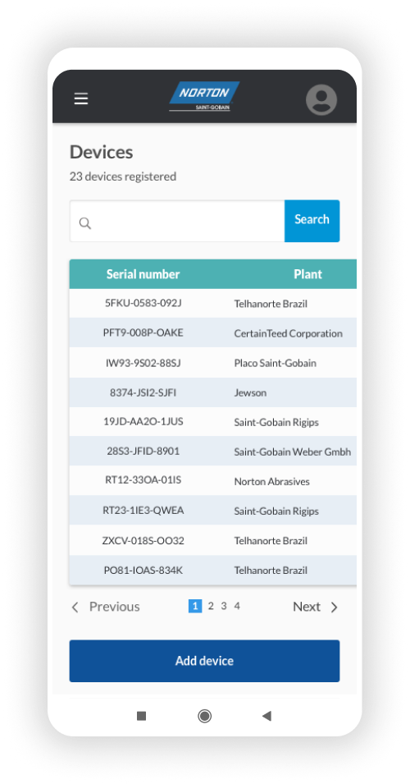Click the left chevron beside Previous
This screenshot has height=784, width=410.
(75, 607)
